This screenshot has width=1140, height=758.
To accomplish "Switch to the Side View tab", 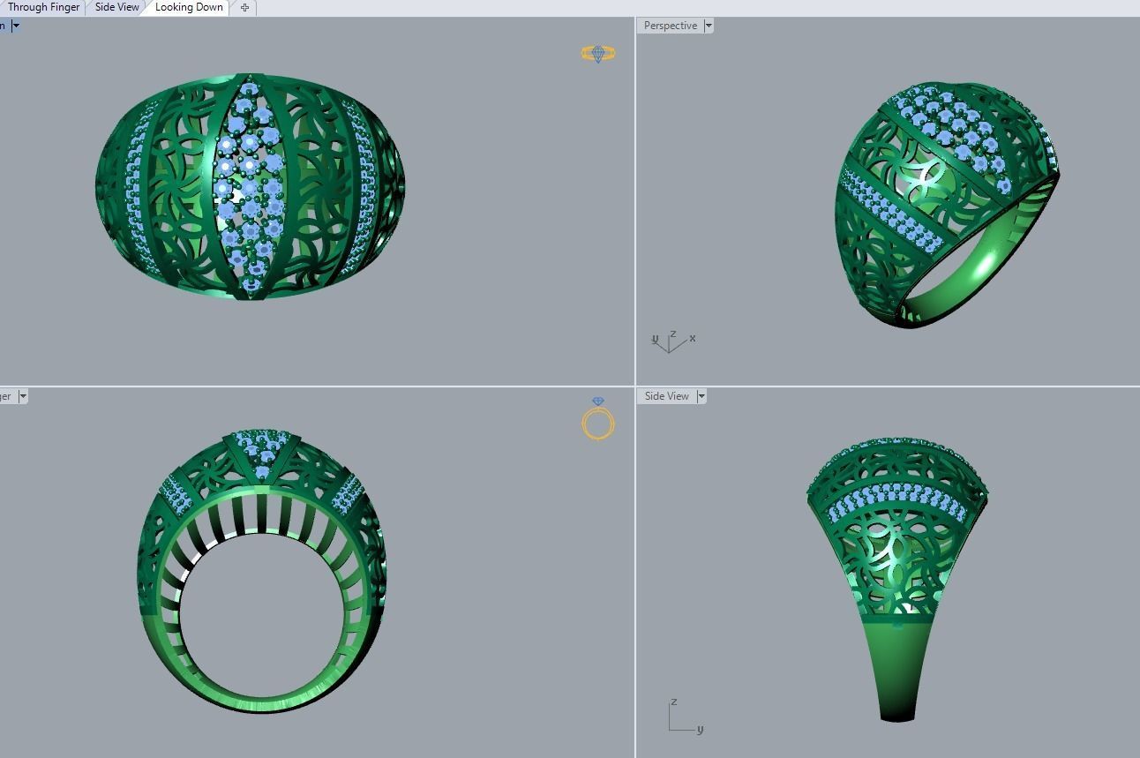I will [116, 7].
